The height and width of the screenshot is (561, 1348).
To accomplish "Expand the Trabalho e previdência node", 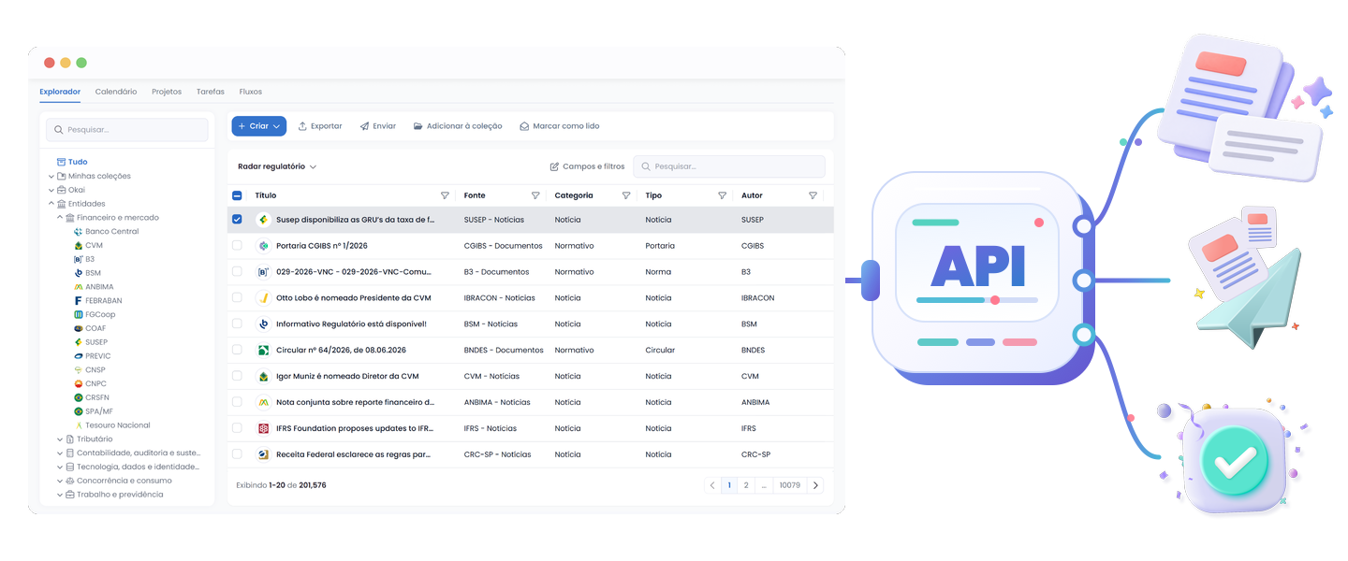I will [60, 495].
